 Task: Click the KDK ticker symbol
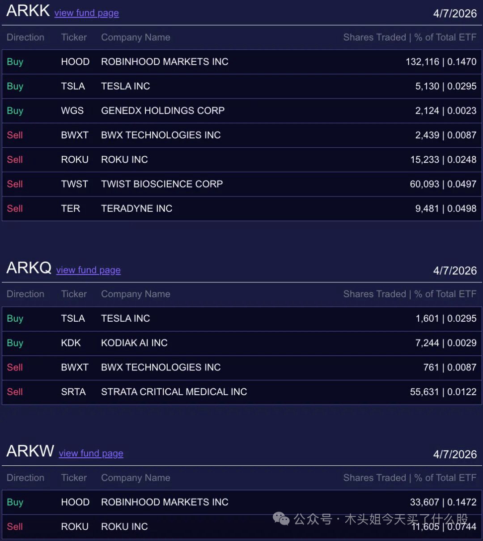(71, 343)
